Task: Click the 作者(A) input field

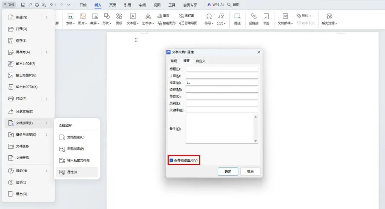Action: click(222, 83)
